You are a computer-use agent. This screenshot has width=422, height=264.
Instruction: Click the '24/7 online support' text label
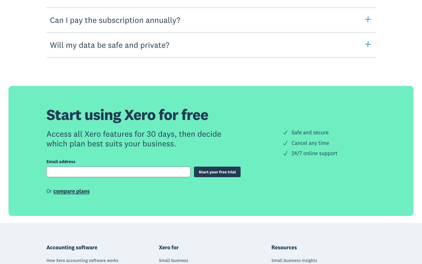click(314, 153)
